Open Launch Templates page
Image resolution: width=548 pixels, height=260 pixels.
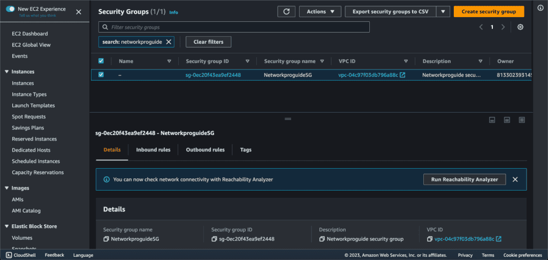33,106
